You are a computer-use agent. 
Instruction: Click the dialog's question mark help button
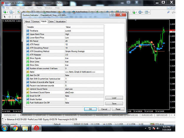112,14
